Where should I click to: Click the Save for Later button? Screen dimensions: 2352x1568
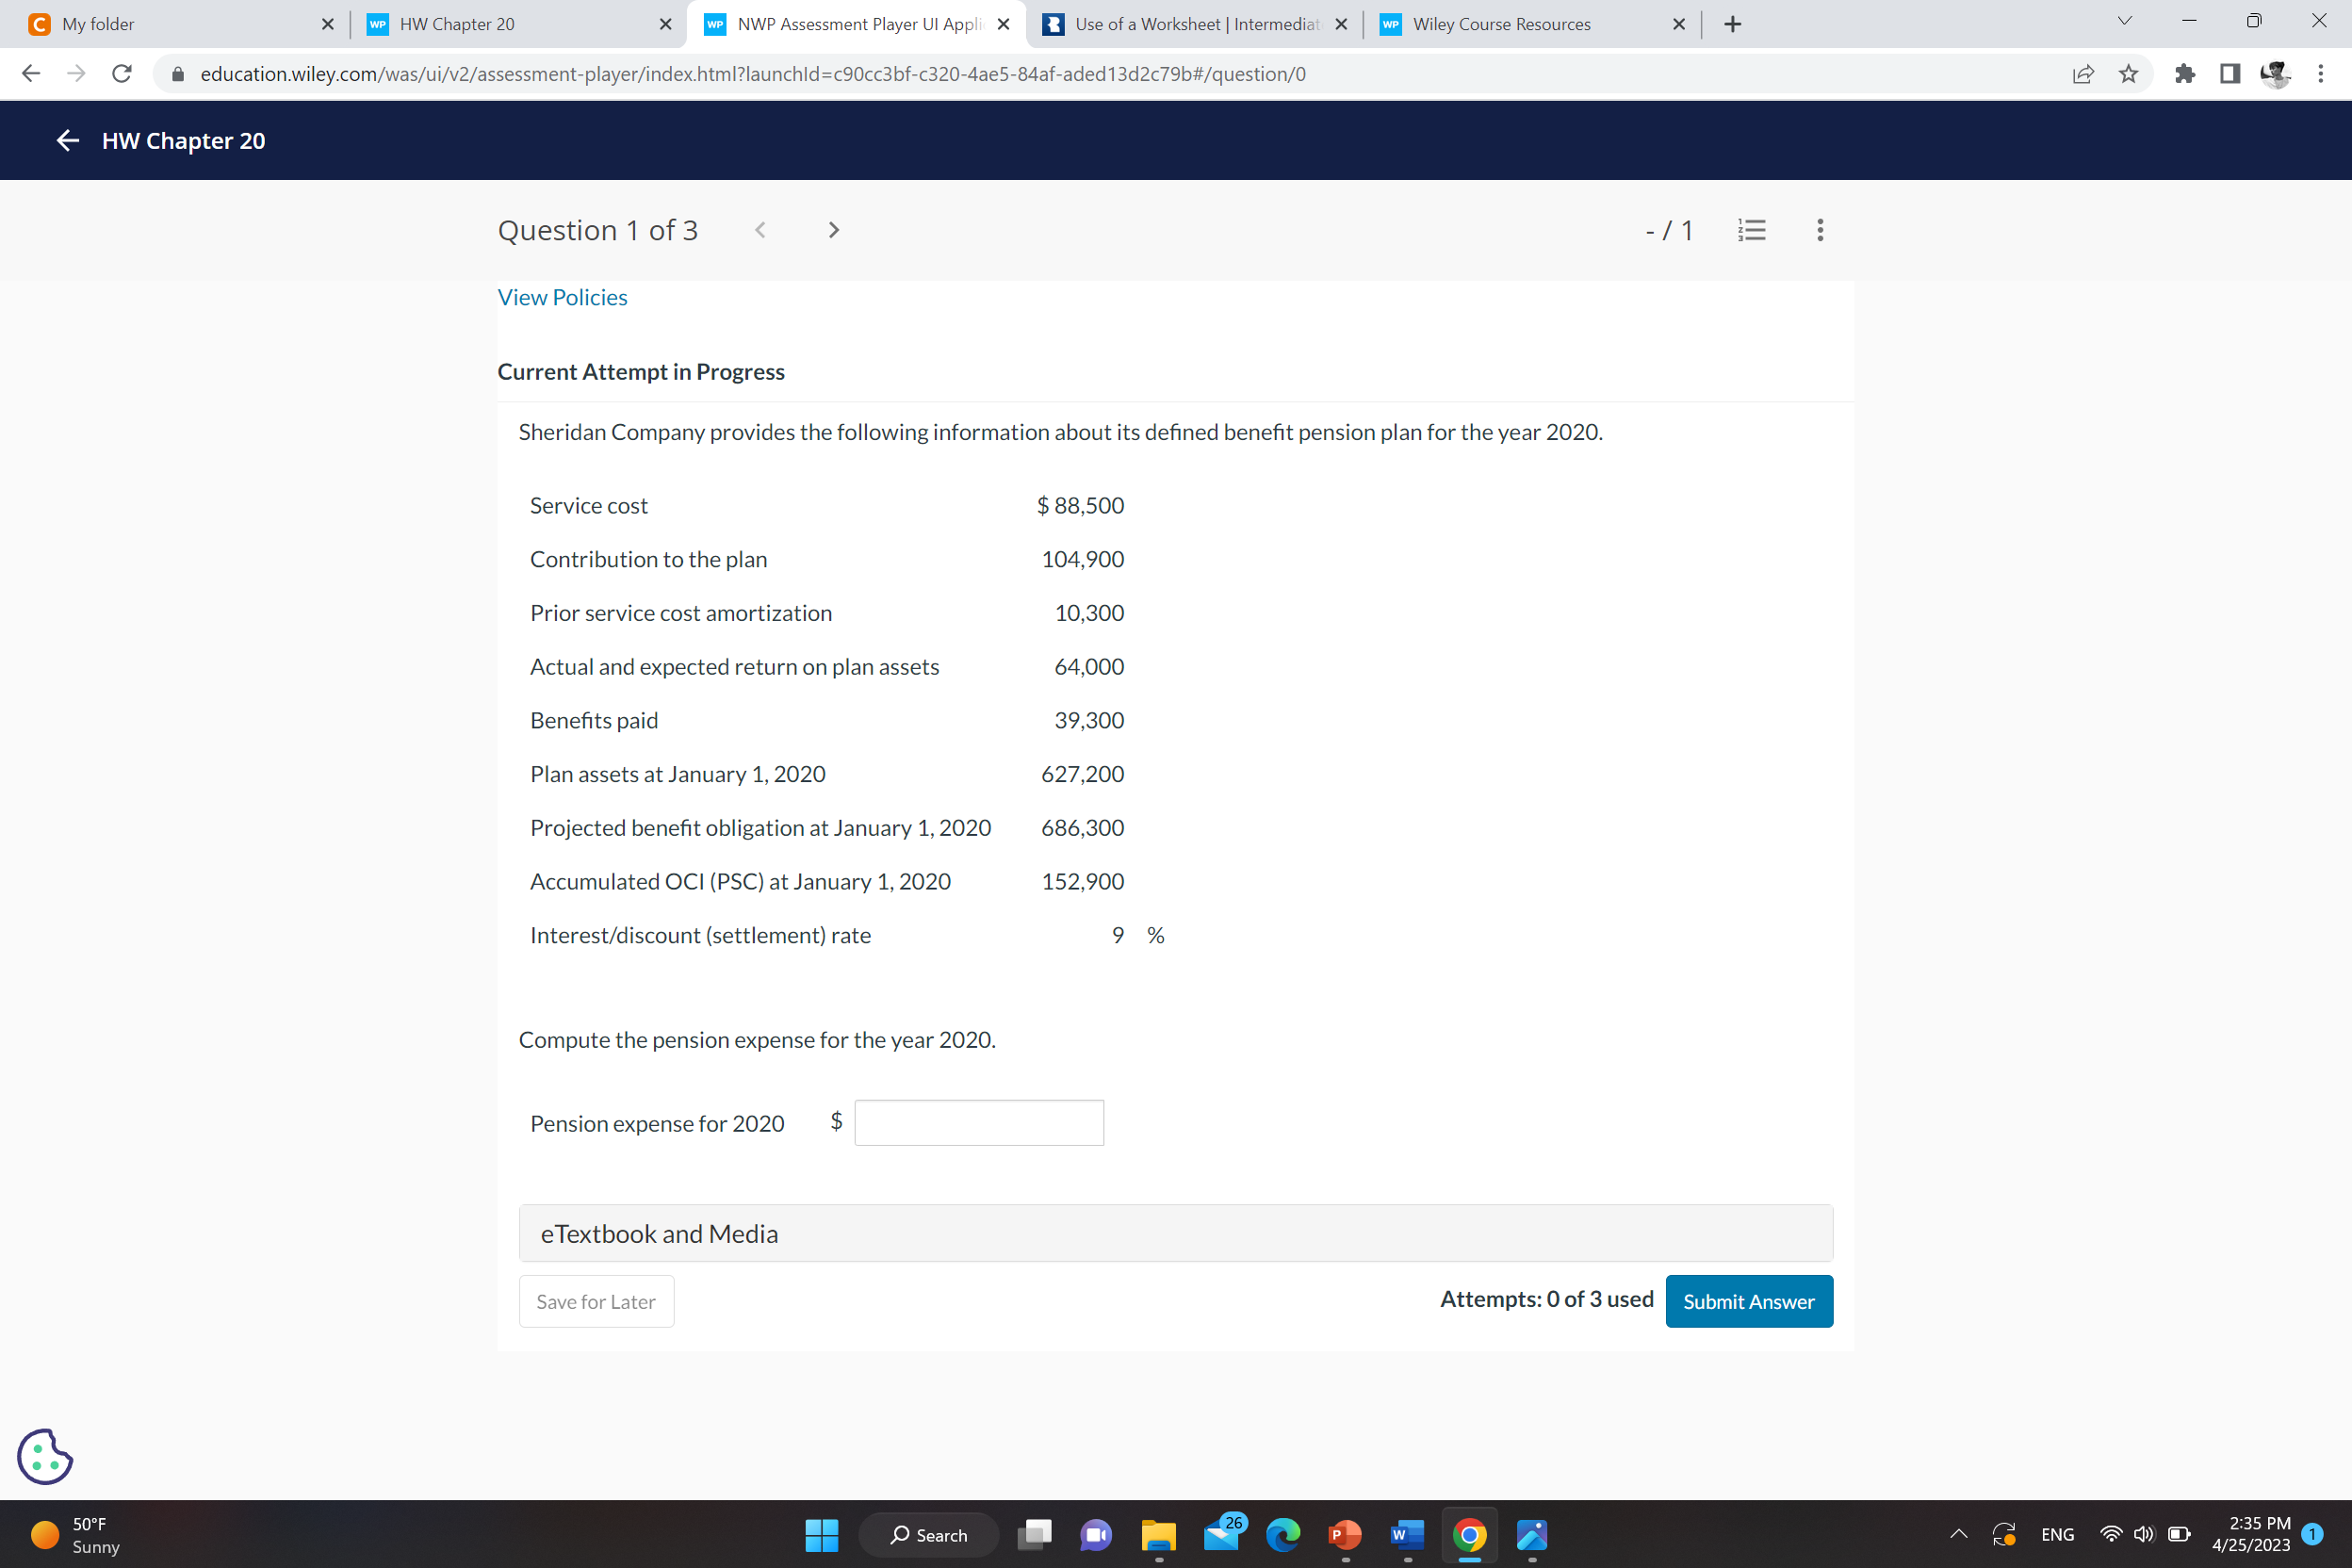[596, 1301]
